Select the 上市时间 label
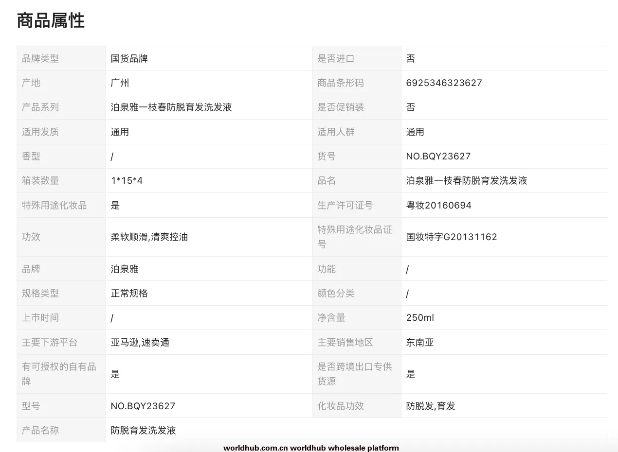Screen dimensions: 618x452 click(40, 317)
